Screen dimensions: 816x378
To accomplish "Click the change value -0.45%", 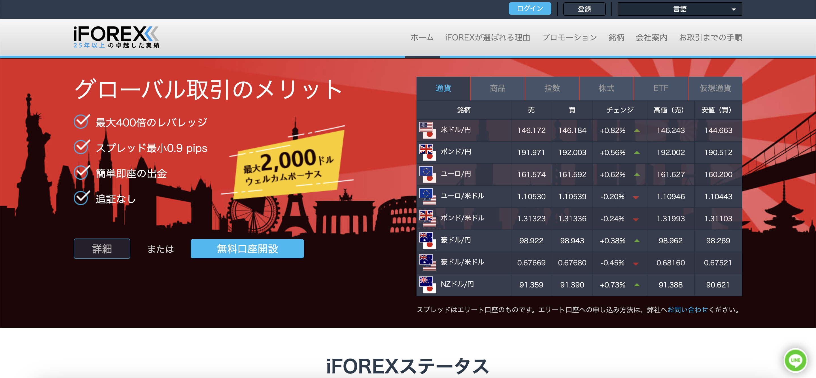I will pos(612,263).
